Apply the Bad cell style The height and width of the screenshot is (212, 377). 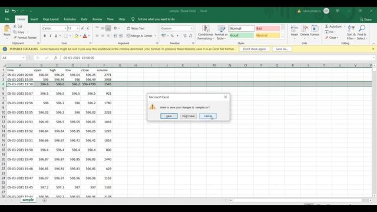267,28
